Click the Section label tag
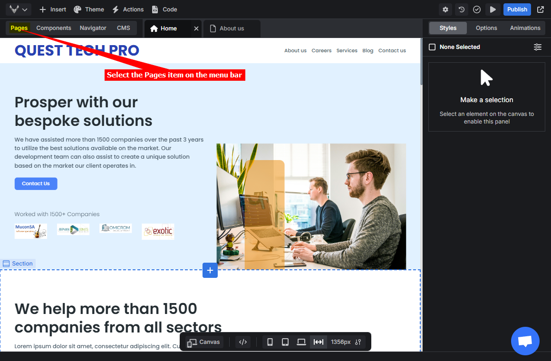Image resolution: width=551 pixels, height=361 pixels. tap(18, 263)
